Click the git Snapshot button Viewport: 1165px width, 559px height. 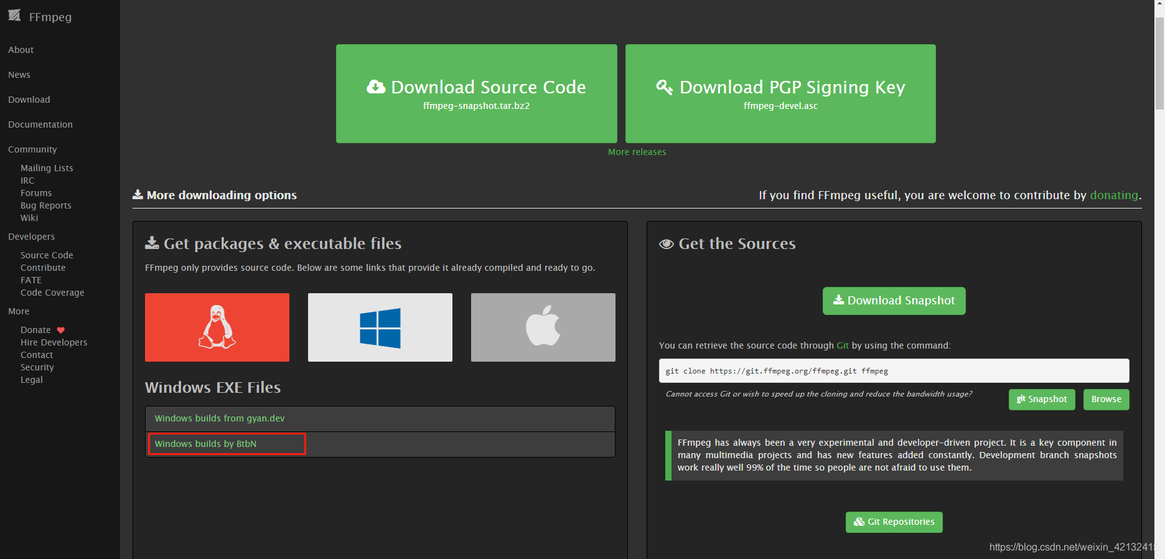point(1042,400)
